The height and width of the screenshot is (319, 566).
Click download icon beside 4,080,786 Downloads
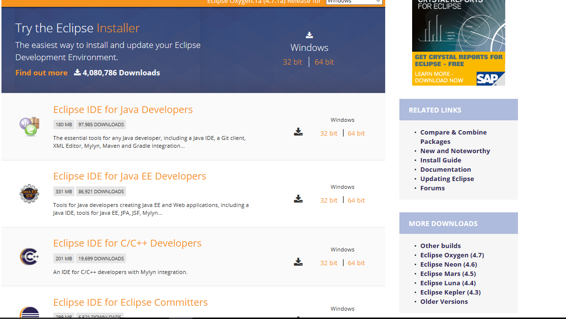[77, 72]
